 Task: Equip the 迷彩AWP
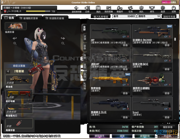(125, 69)
